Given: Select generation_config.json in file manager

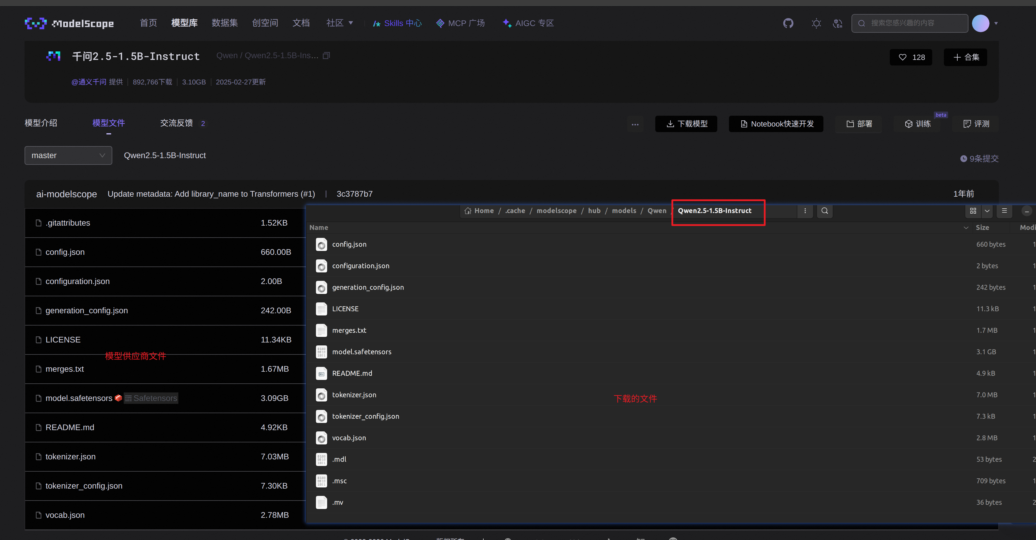Looking at the screenshot, I should point(368,287).
